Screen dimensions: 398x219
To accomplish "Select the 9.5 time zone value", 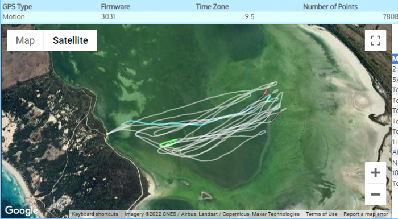I will click(250, 16).
